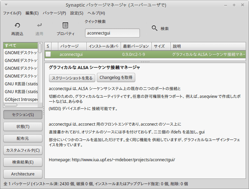Select the aconnectgui package name cell
Image resolution: width=249 pixels, height=189 pixels.
71,55
